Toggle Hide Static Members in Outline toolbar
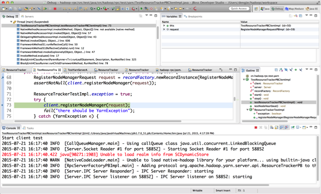 tap(291, 70)
